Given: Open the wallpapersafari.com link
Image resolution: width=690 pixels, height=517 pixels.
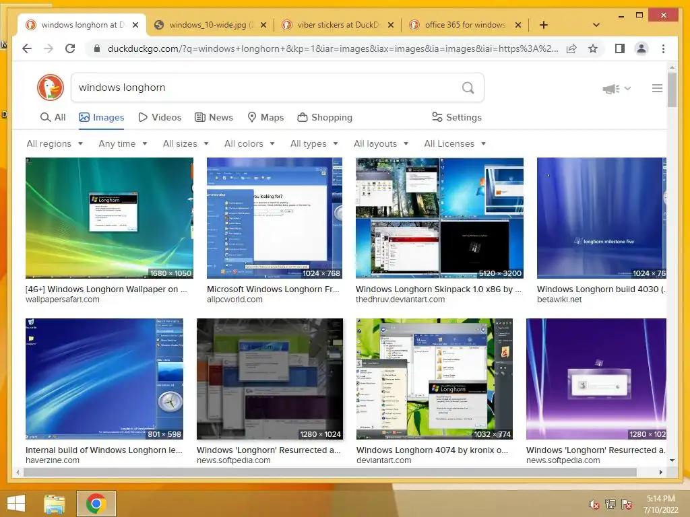Looking at the screenshot, I should pos(63,300).
